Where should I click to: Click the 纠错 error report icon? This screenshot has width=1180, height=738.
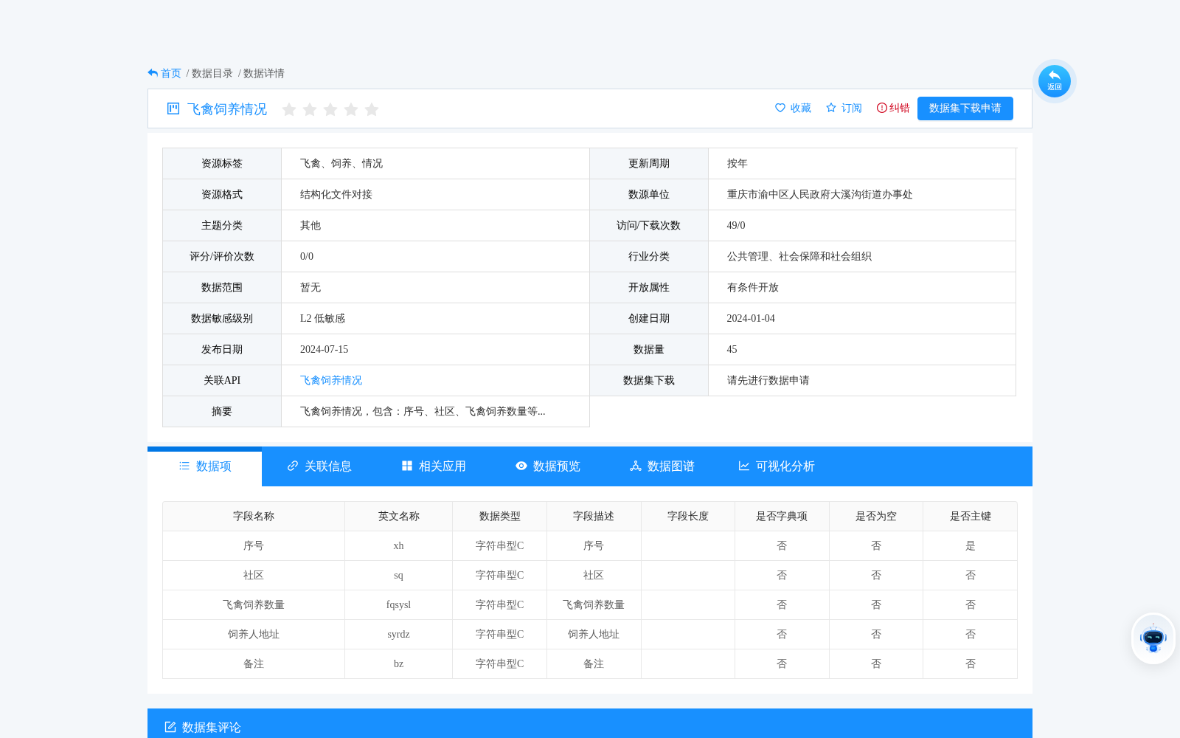pyautogui.click(x=881, y=108)
